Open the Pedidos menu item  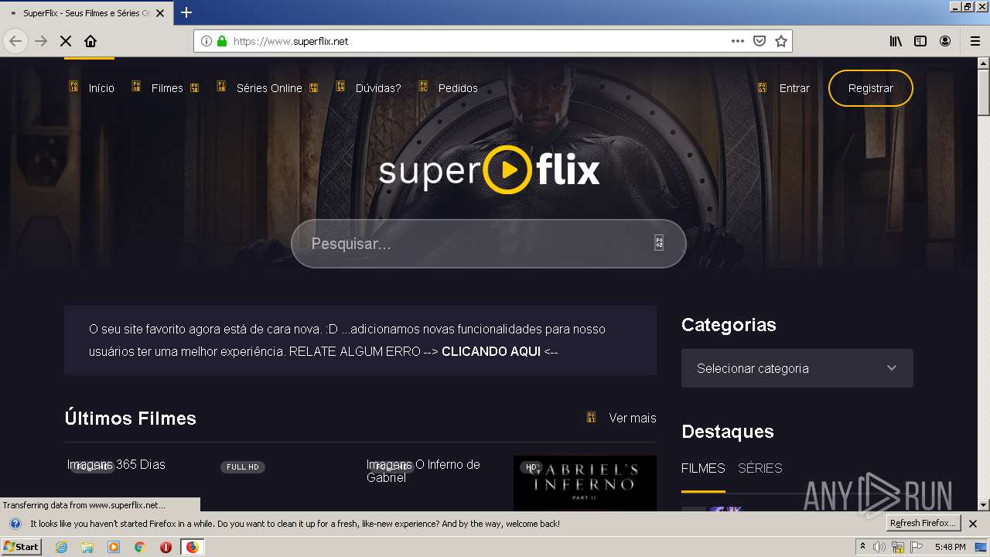458,88
